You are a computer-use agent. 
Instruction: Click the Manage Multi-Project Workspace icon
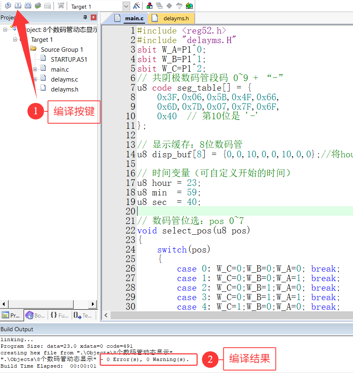pos(159,6)
